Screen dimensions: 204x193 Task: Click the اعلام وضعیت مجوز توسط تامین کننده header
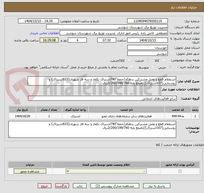pos(106,165)
